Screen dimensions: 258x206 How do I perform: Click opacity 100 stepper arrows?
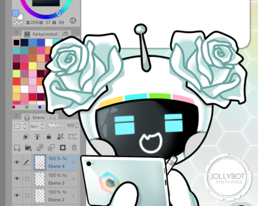point(77,125)
